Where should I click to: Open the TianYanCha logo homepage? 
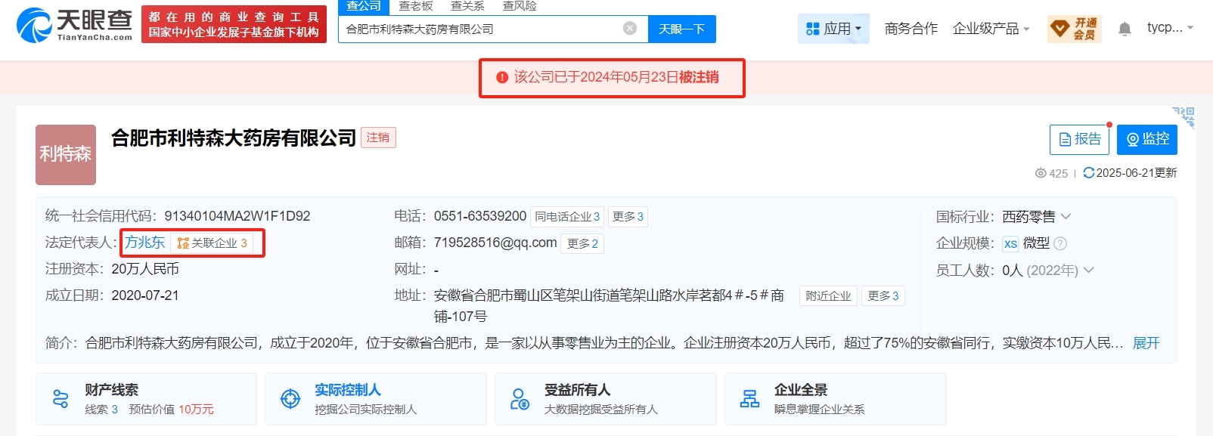pos(74,25)
